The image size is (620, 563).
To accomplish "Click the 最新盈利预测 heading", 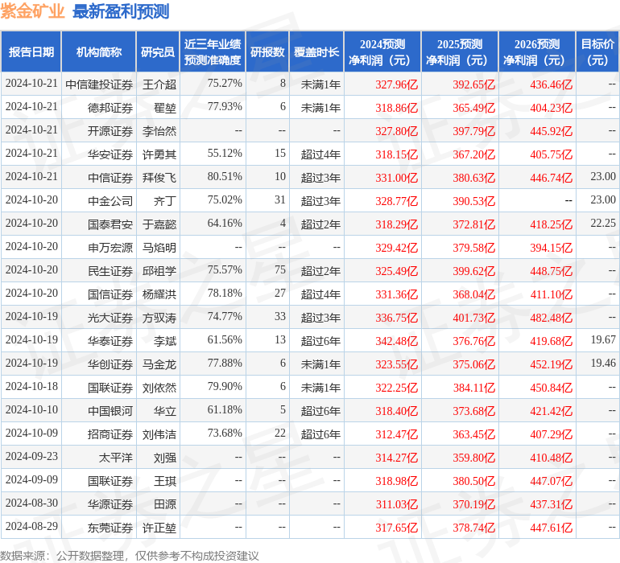I will point(121,11).
